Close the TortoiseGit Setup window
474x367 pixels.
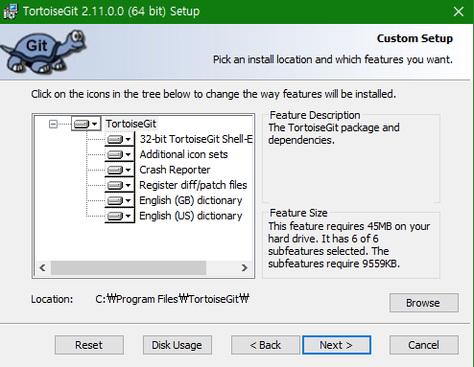click(x=459, y=11)
